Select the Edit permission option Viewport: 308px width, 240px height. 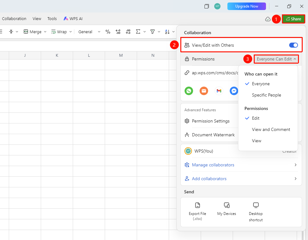[x=256, y=118]
